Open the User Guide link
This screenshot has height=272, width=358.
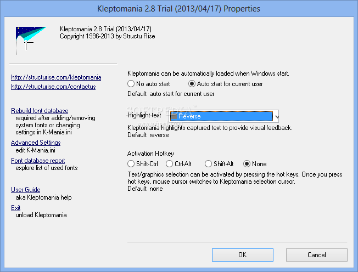tap(26, 190)
